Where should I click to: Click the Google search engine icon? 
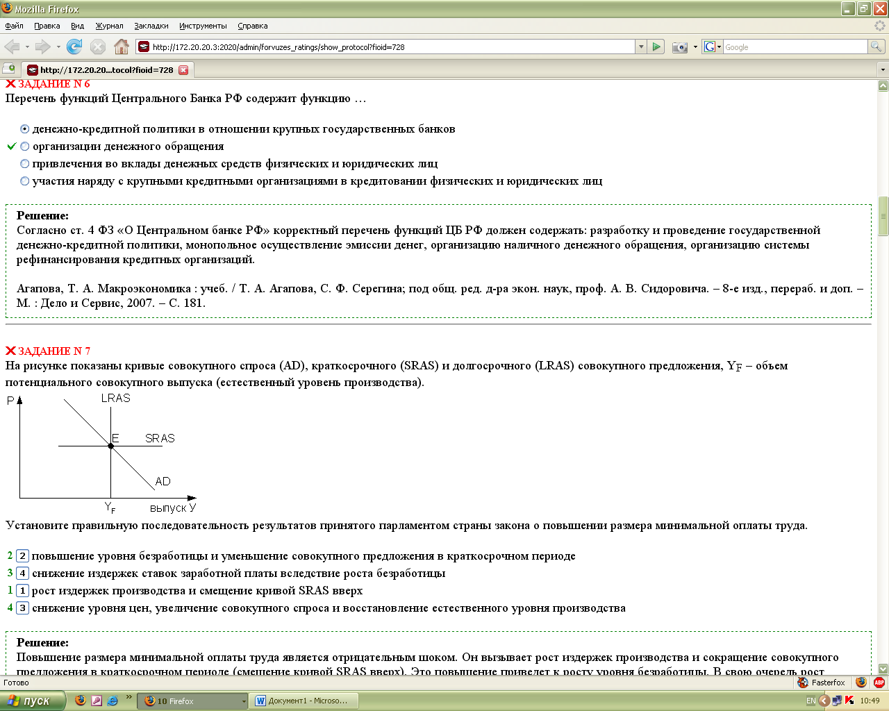click(x=709, y=47)
